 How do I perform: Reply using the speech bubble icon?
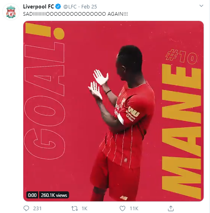tap(26, 208)
